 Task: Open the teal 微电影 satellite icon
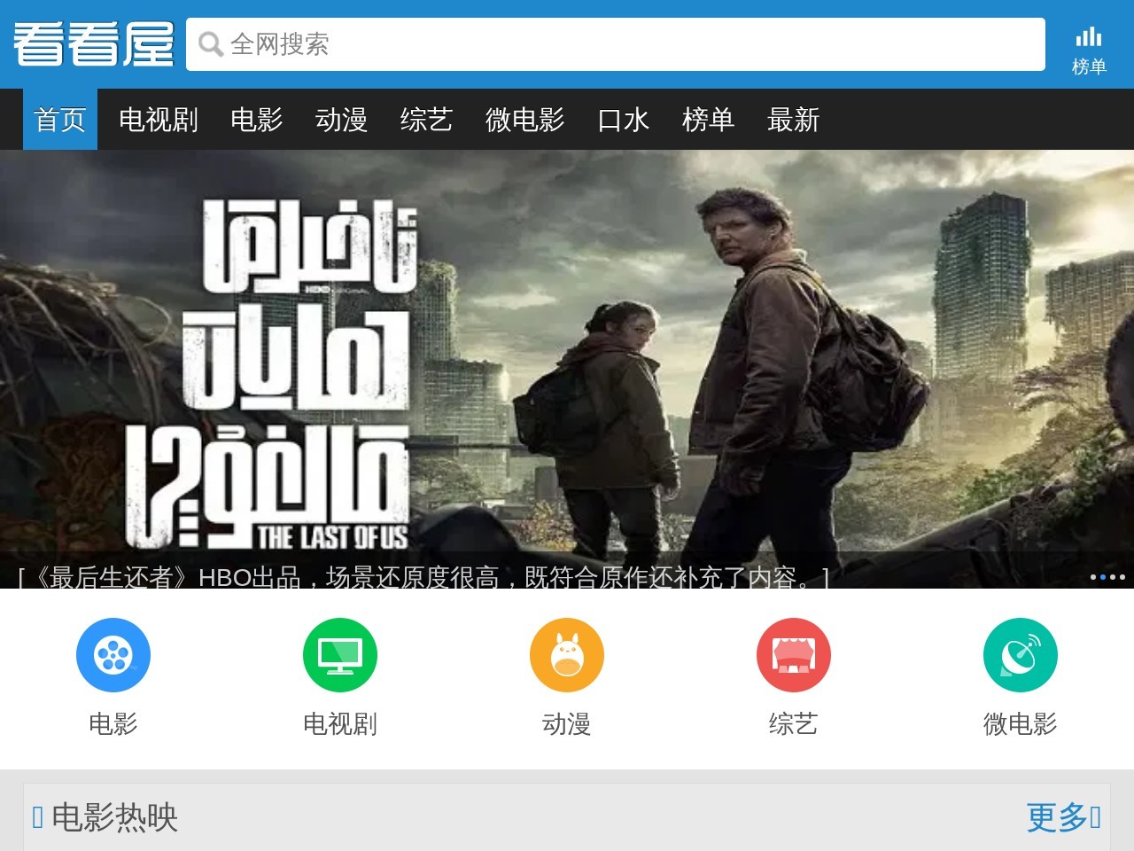pyautogui.click(x=1021, y=655)
